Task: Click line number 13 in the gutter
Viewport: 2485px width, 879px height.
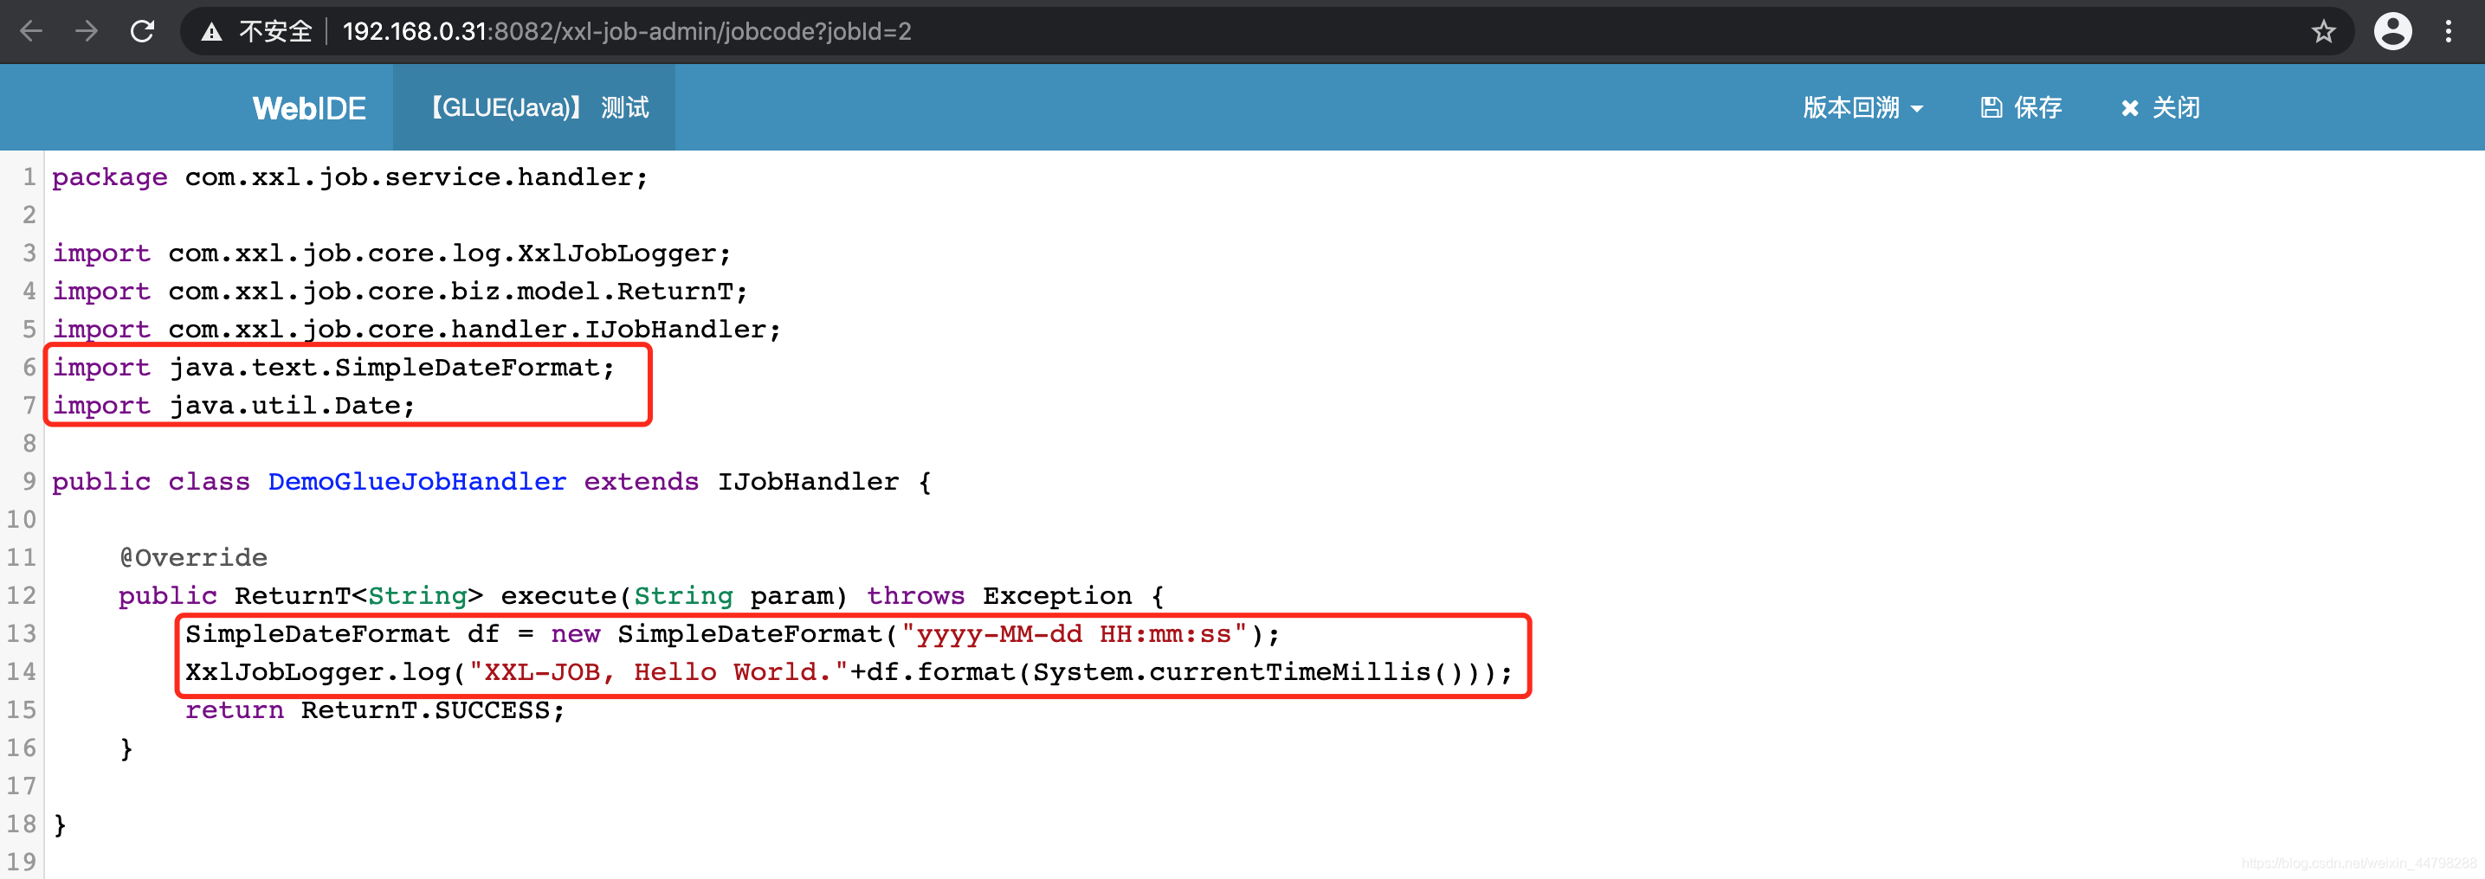Action: coord(22,634)
